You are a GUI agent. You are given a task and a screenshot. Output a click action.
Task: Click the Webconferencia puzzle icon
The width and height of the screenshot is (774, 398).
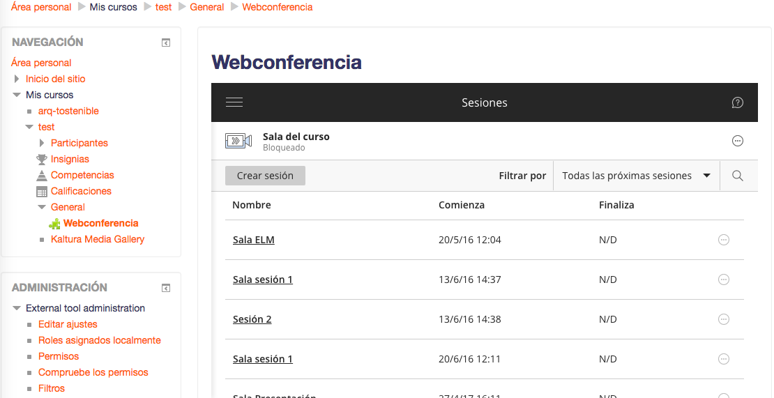pyautogui.click(x=54, y=224)
